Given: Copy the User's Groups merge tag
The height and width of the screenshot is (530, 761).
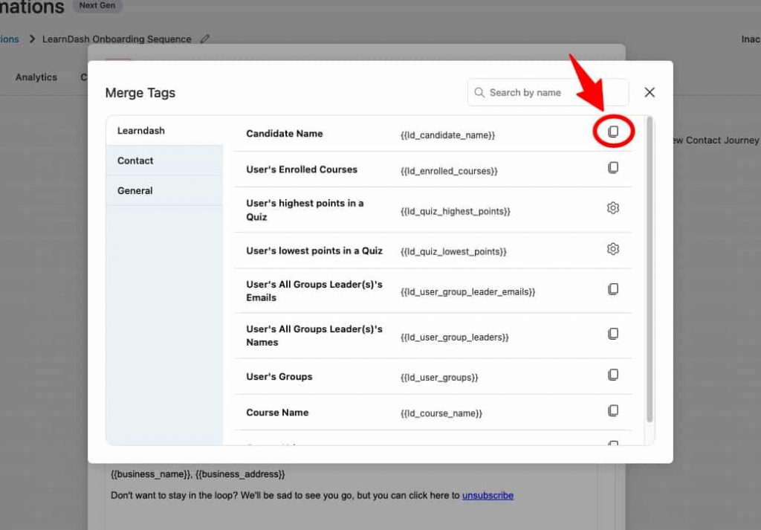Looking at the screenshot, I should coord(613,374).
